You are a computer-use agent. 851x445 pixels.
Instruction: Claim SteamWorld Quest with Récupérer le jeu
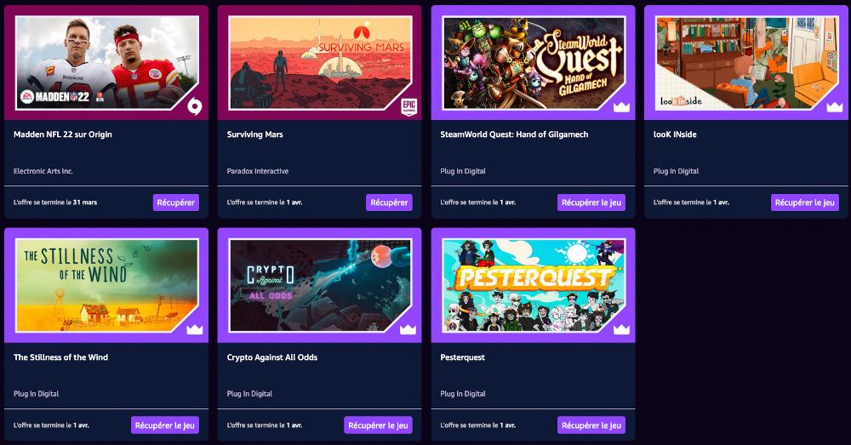click(591, 203)
